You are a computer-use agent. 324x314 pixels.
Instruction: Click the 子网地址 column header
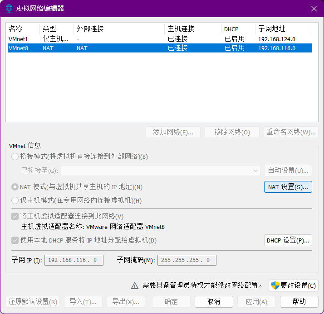pyautogui.click(x=284, y=29)
